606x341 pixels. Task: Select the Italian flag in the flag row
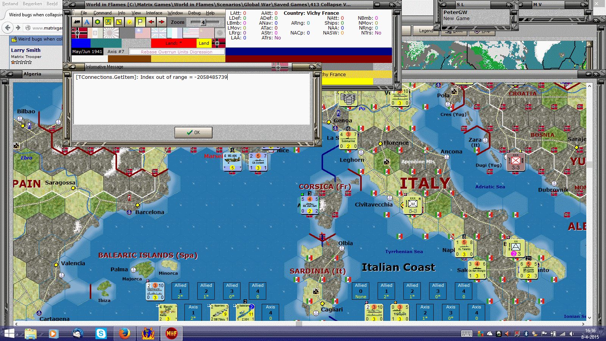coord(95,33)
